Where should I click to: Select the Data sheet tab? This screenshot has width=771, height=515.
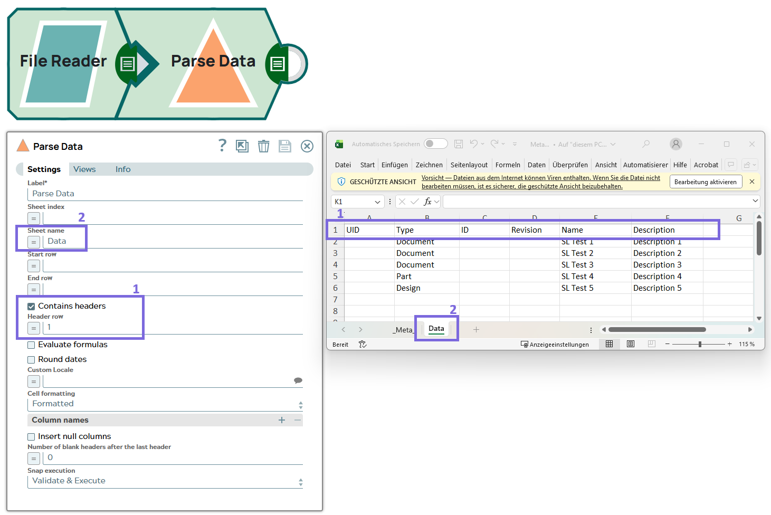coord(436,328)
